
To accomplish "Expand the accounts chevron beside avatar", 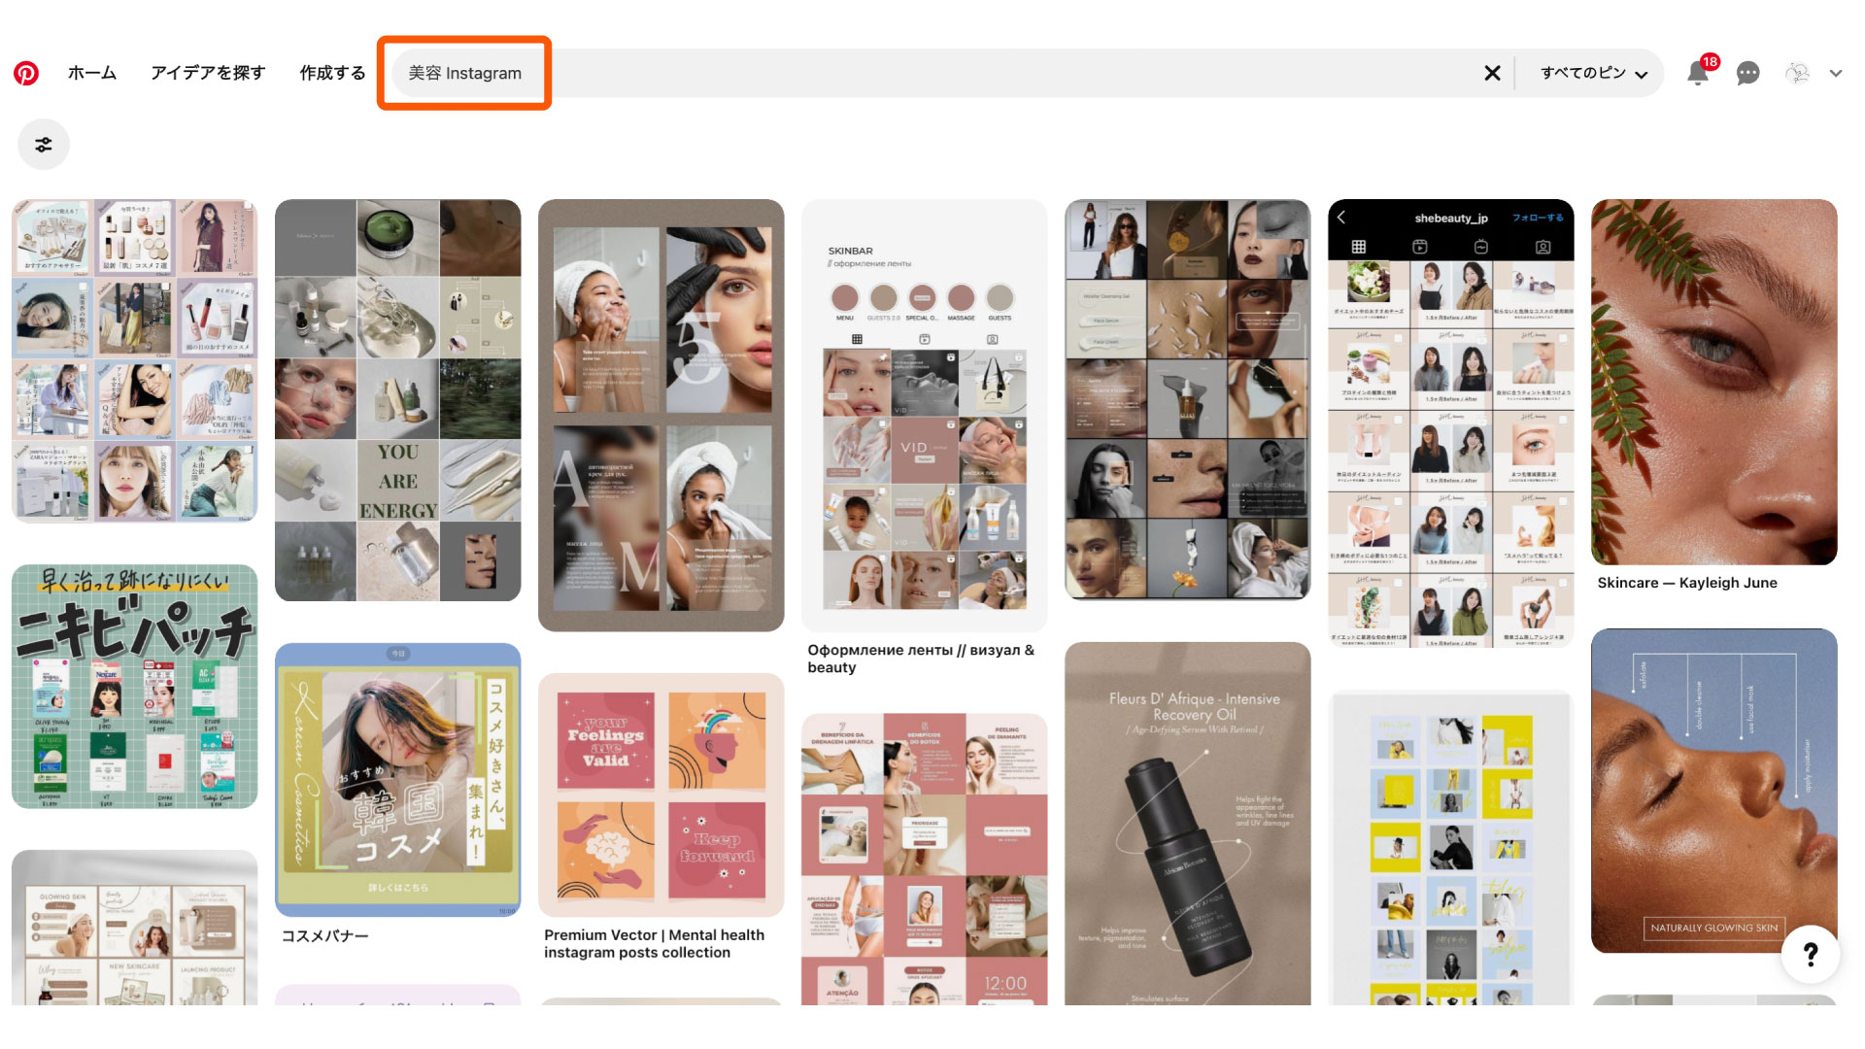I will pyautogui.click(x=1835, y=73).
